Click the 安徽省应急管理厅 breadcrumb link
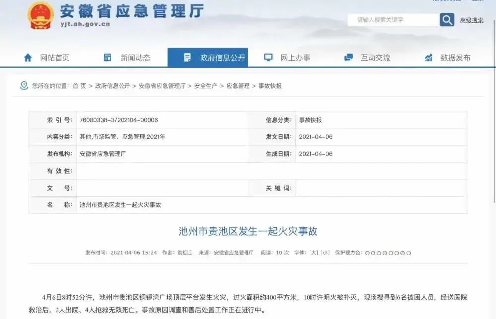The height and width of the screenshot is (319, 496). point(162,86)
